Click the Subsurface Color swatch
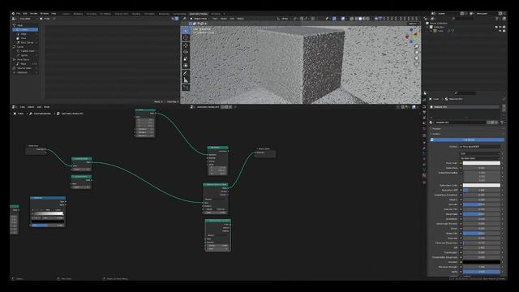The height and width of the screenshot is (292, 519). coord(481,185)
